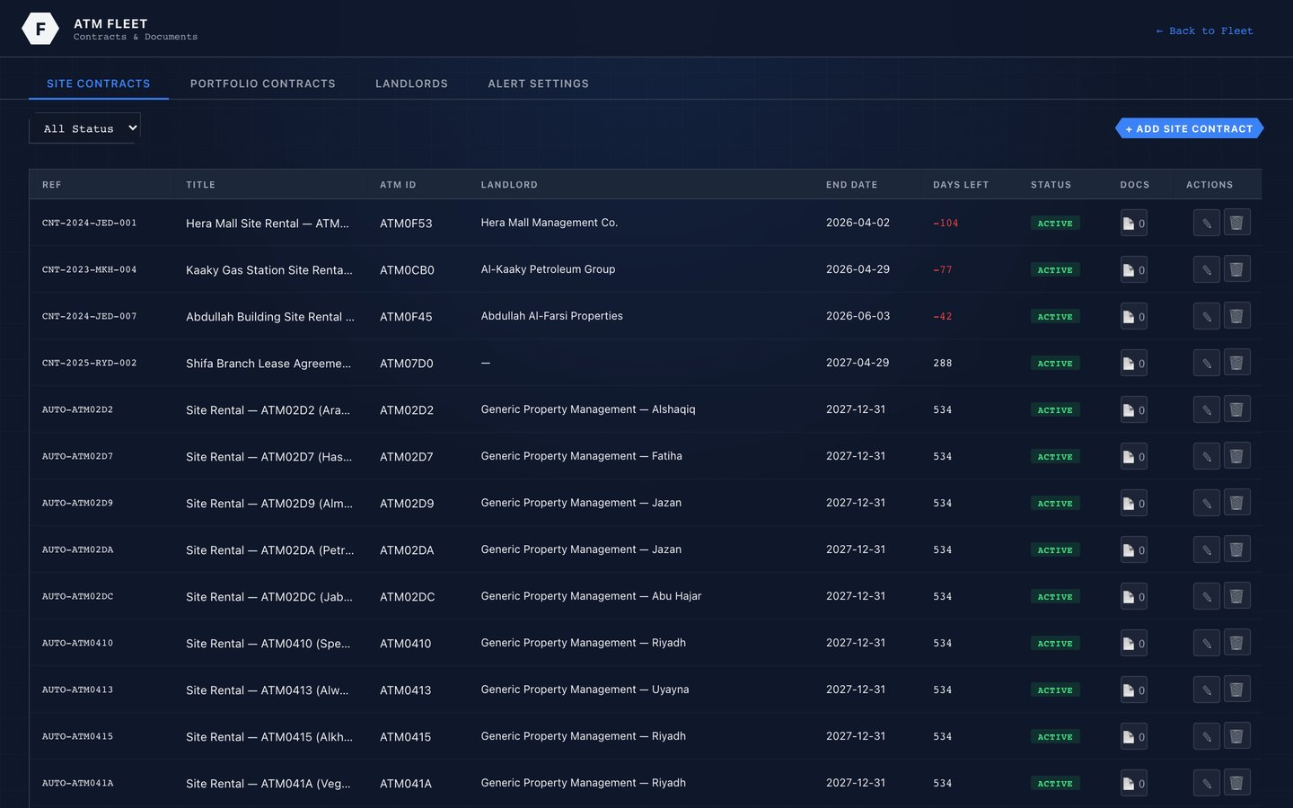Click Active status badge for CNT-2025-RYD-002
Screen dimensions: 1293x808
(1055, 364)
